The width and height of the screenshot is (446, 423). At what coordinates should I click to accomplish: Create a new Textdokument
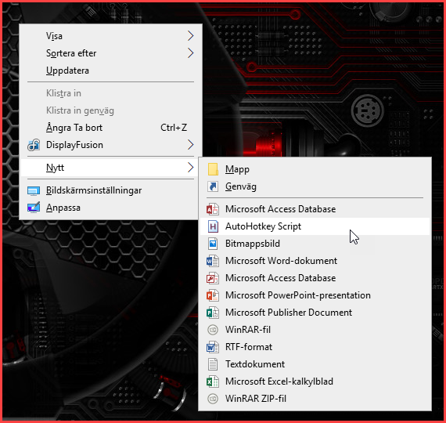click(315, 364)
